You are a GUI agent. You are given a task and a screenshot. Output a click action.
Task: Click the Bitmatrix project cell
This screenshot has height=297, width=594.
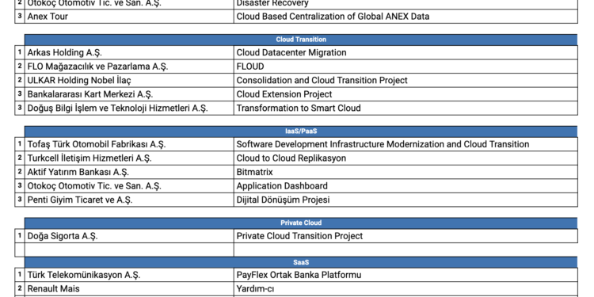click(x=406, y=172)
